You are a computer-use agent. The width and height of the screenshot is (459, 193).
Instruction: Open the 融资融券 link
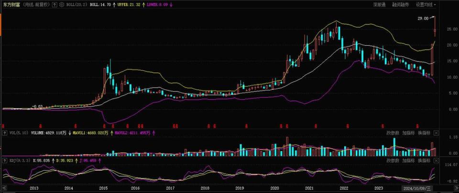401,5
